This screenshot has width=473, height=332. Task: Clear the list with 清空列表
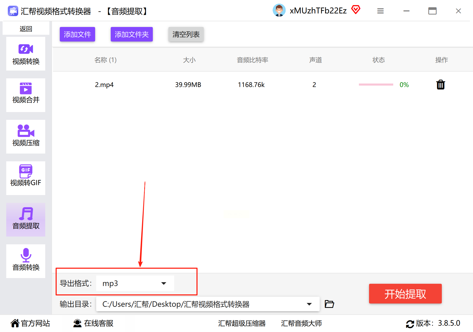click(186, 34)
